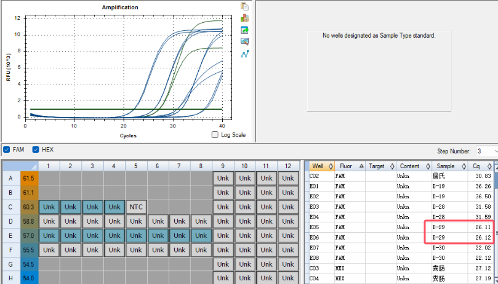Select plate row header E

point(11,236)
